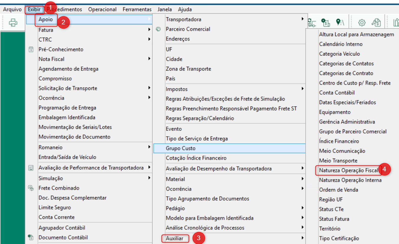Choose Limite Seguro menu item

click(x=55, y=208)
